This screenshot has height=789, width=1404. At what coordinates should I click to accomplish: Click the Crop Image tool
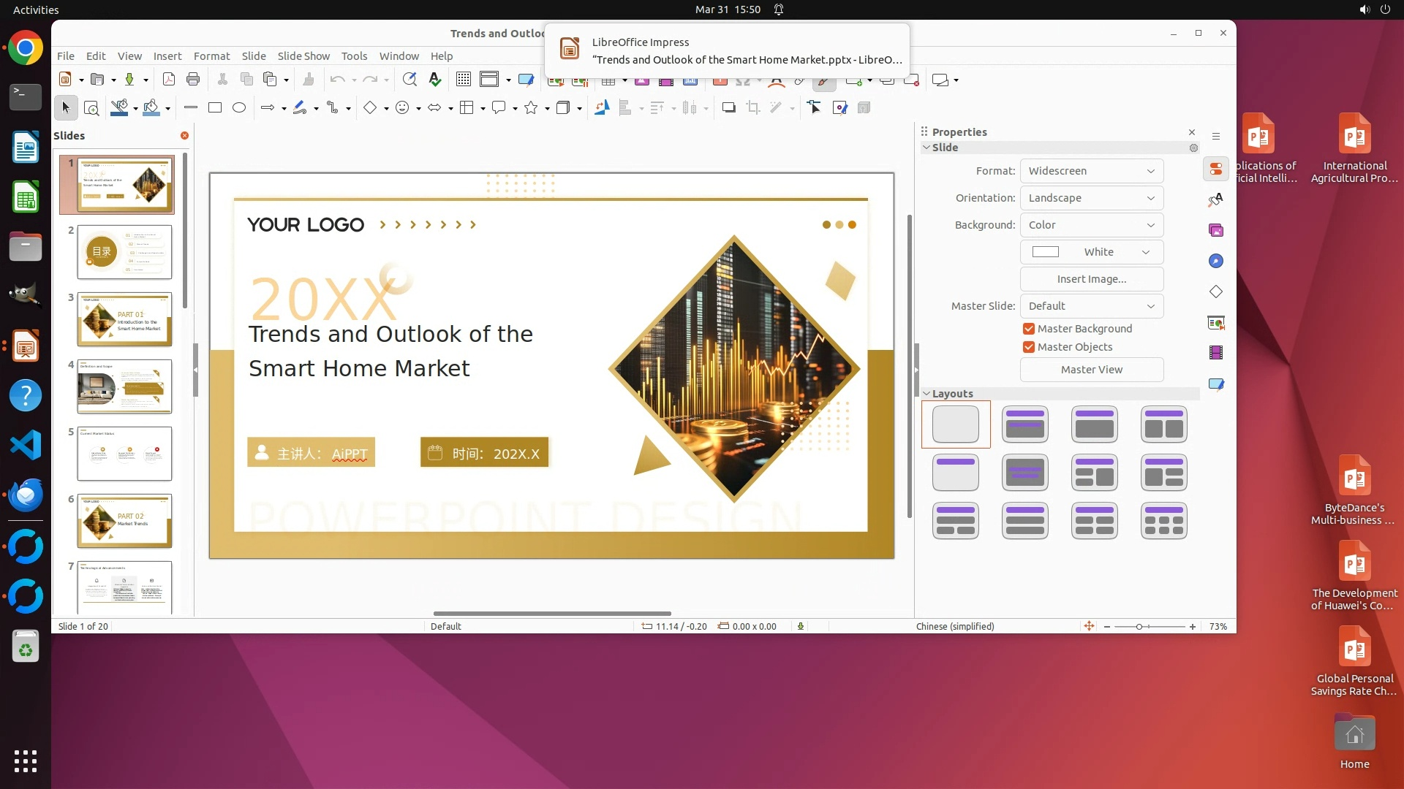(753, 108)
